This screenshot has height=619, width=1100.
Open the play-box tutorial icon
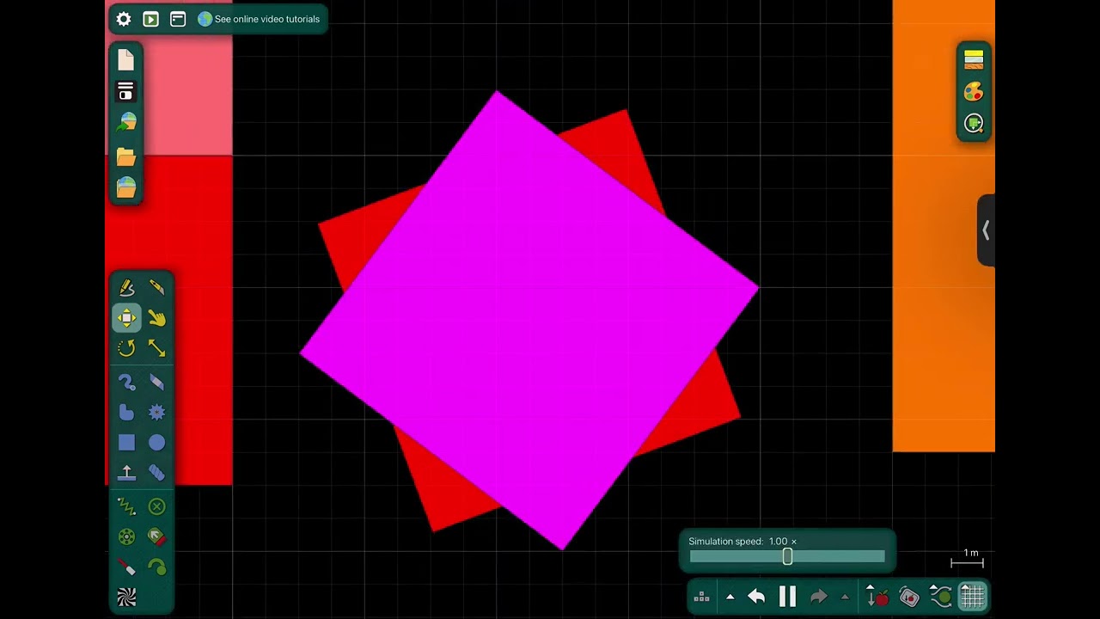tap(150, 19)
